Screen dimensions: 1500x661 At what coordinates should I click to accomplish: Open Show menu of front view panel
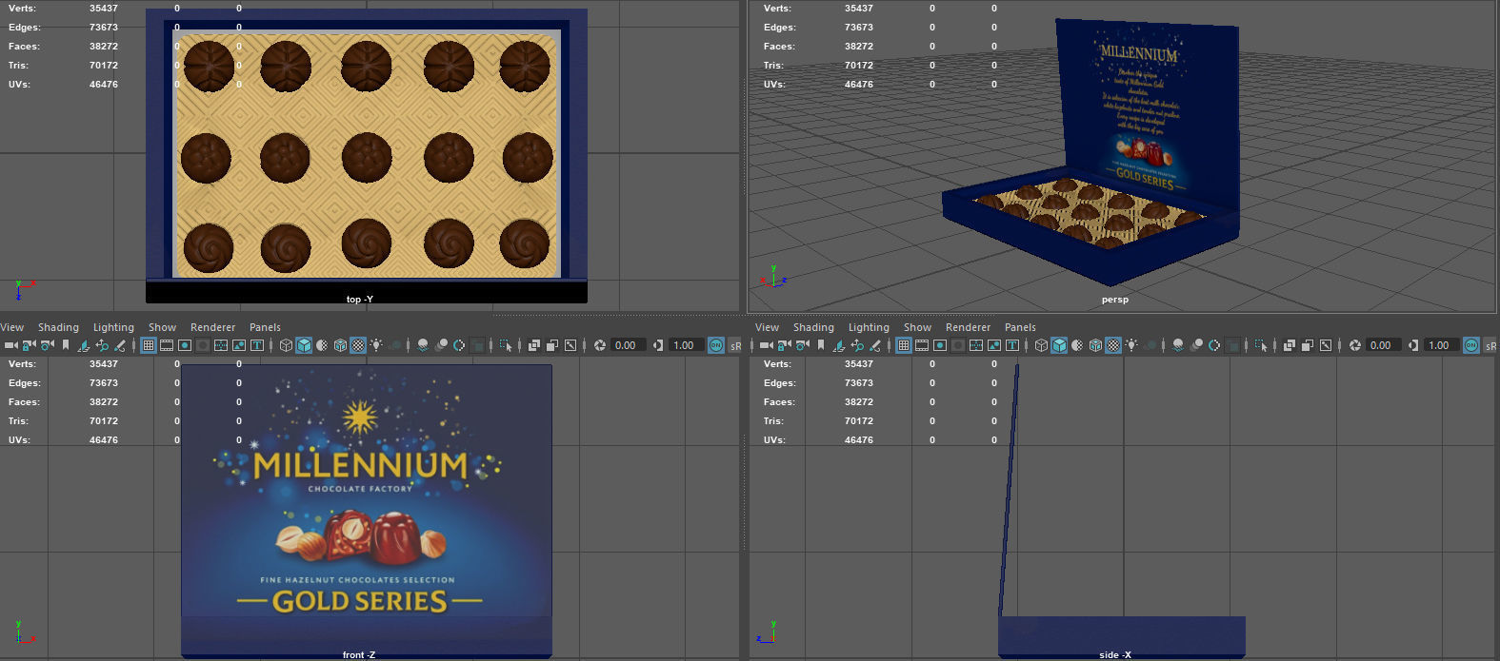point(162,327)
